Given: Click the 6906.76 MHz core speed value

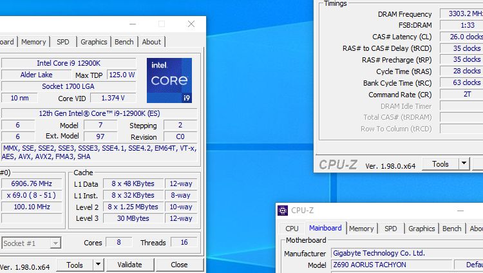Looking at the screenshot, I should coord(32,184).
